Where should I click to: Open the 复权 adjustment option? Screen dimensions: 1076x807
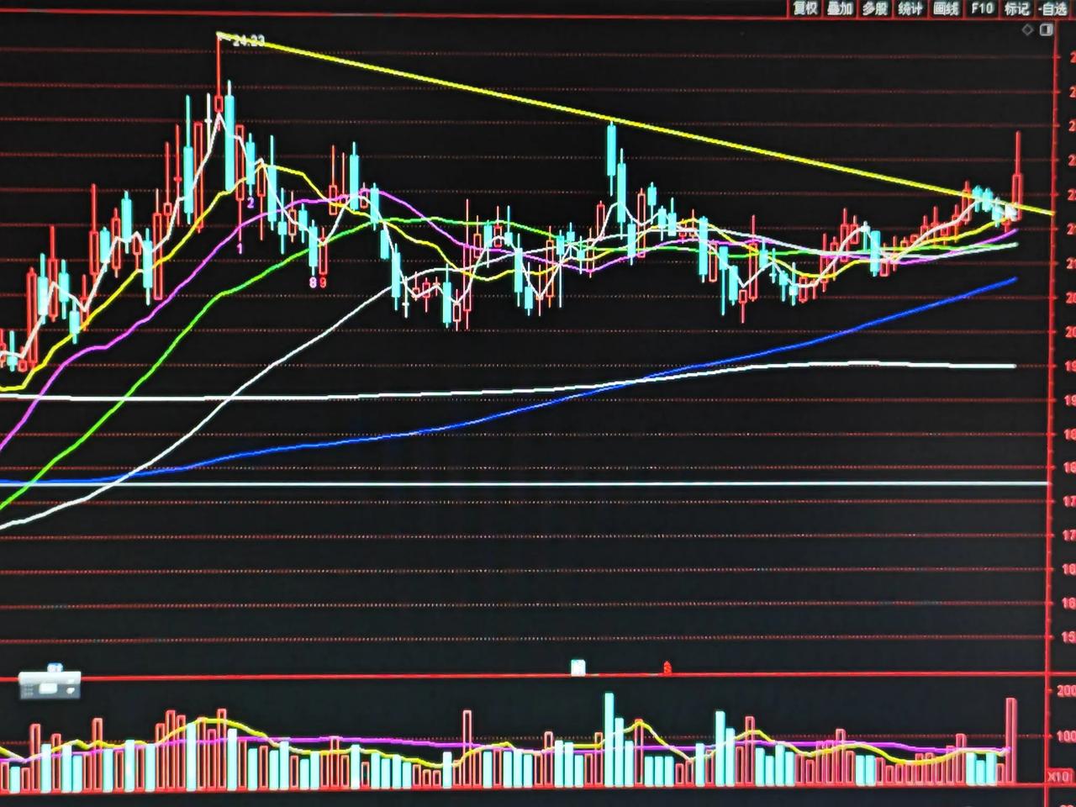pos(805,8)
